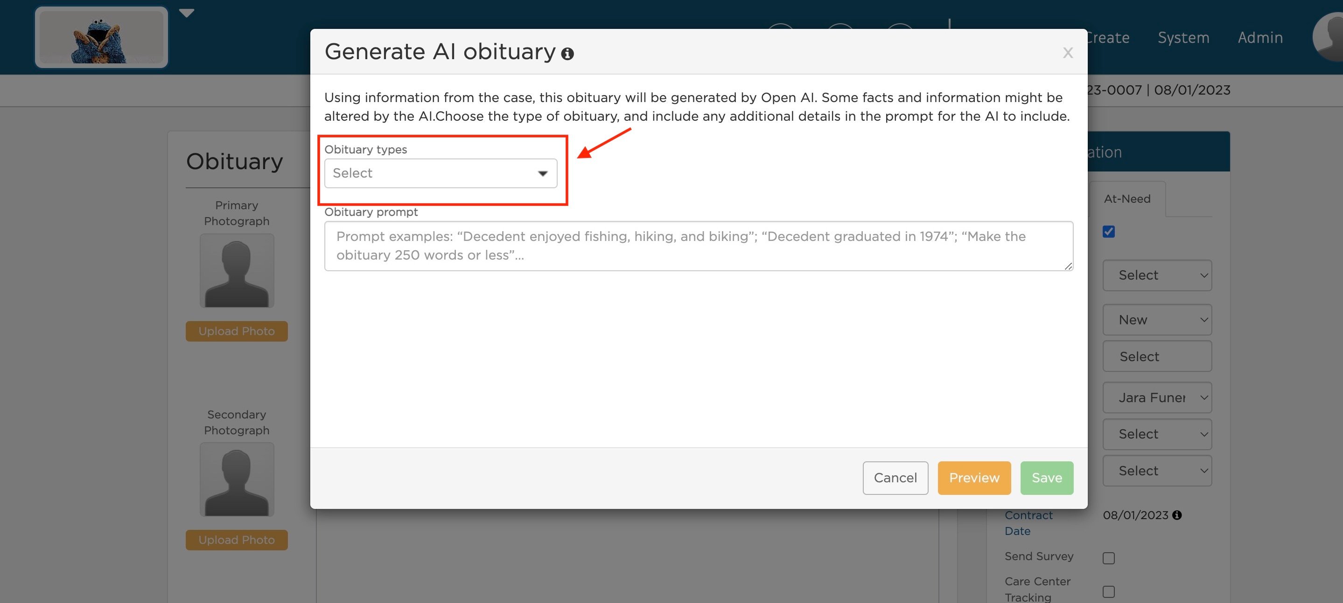Open the Jara Funeral dropdown

pos(1157,397)
